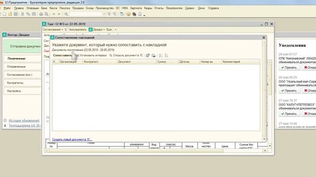The height and width of the screenshot is (177, 316).
Task: Open the Справка menu
Action: tap(213, 8)
